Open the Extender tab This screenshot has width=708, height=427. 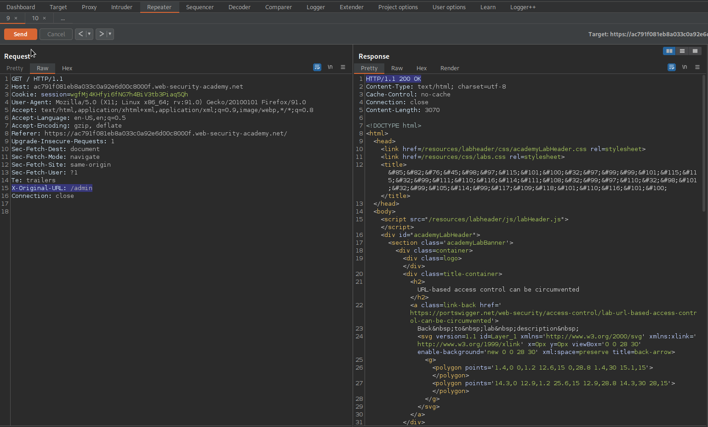[x=352, y=7]
